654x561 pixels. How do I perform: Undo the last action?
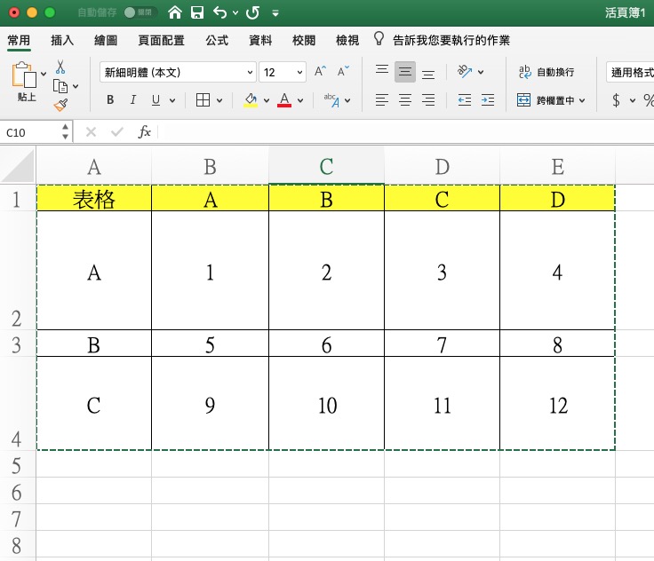[x=219, y=12]
